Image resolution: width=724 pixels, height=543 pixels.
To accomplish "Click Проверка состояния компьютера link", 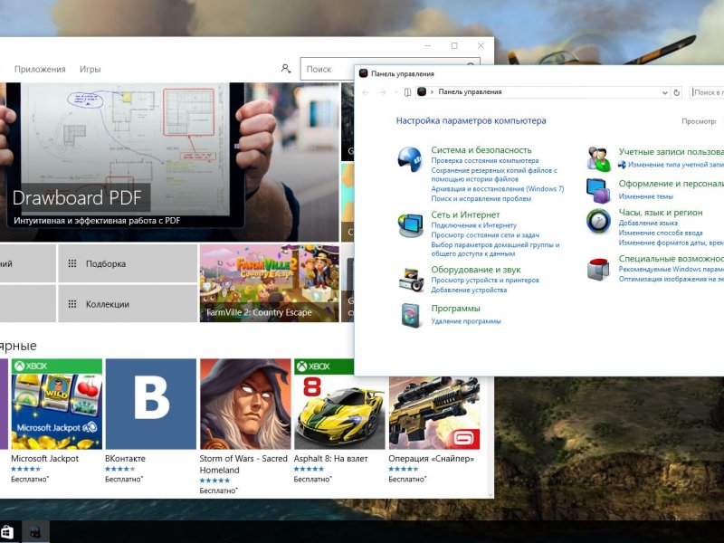I will coord(485,161).
